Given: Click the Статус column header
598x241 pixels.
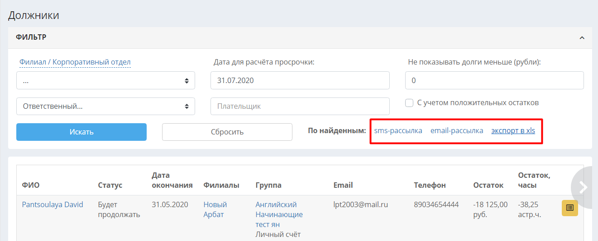Looking at the screenshot, I should click(x=110, y=185).
